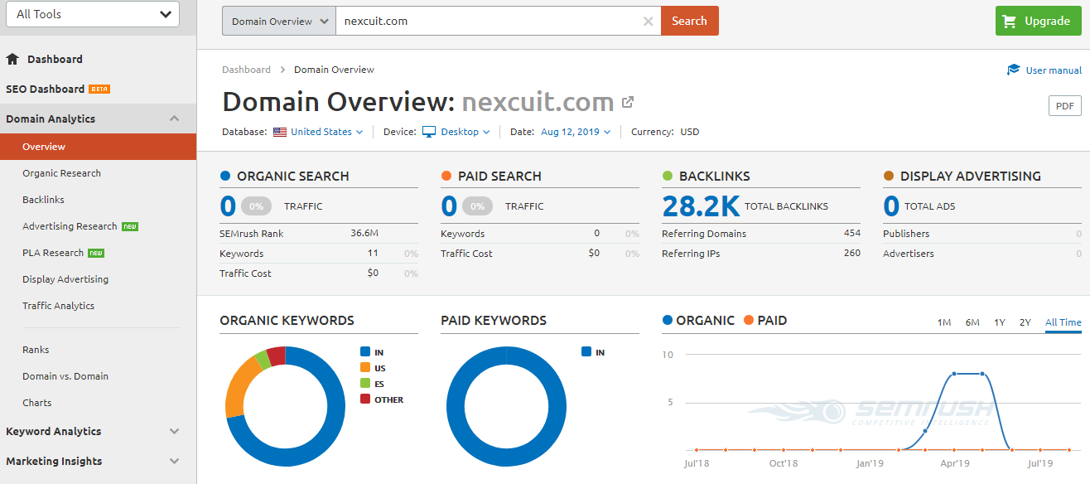This screenshot has height=484, width=1090.
Task: Click the 28.2K total backlinks value
Action: click(x=700, y=206)
